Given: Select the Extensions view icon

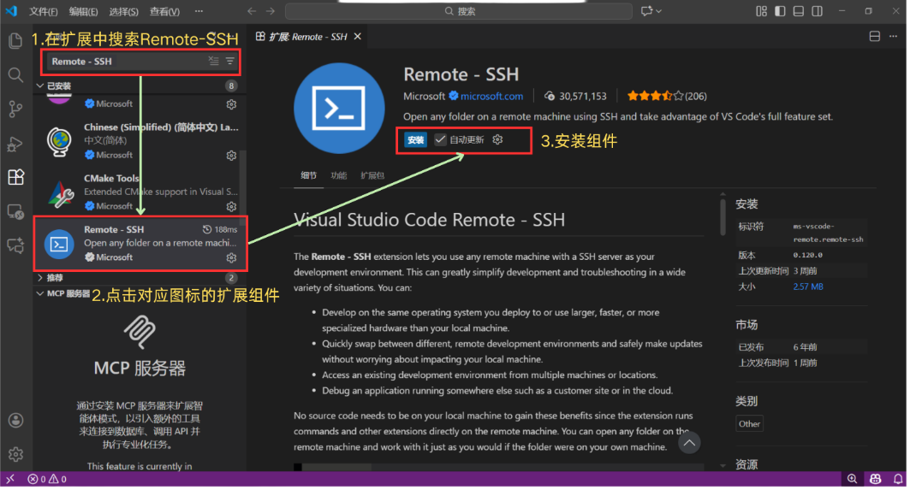Looking at the screenshot, I should [15, 177].
